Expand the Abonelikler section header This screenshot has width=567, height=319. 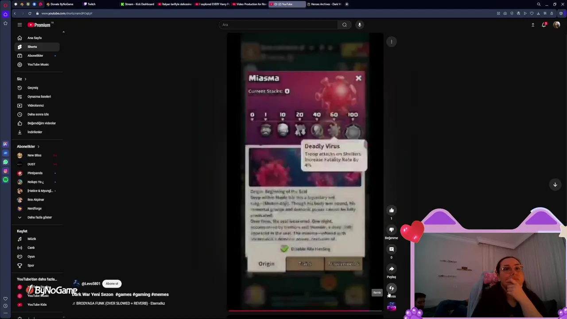coord(28,146)
